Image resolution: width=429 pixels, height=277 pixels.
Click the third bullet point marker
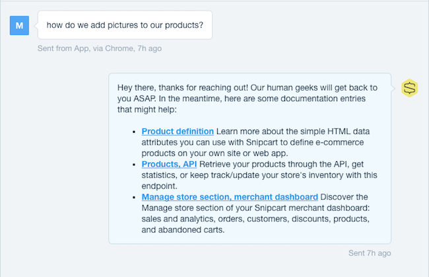(134, 198)
